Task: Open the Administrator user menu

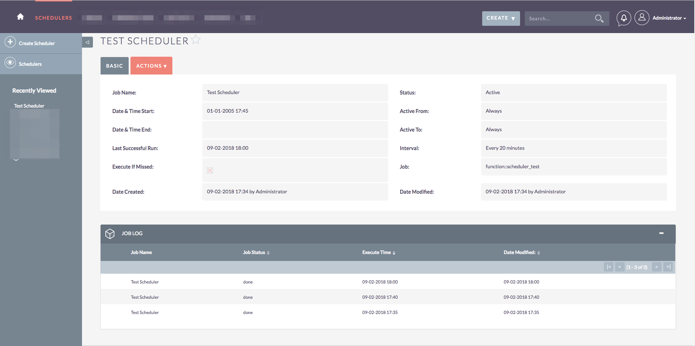Action: [669, 18]
